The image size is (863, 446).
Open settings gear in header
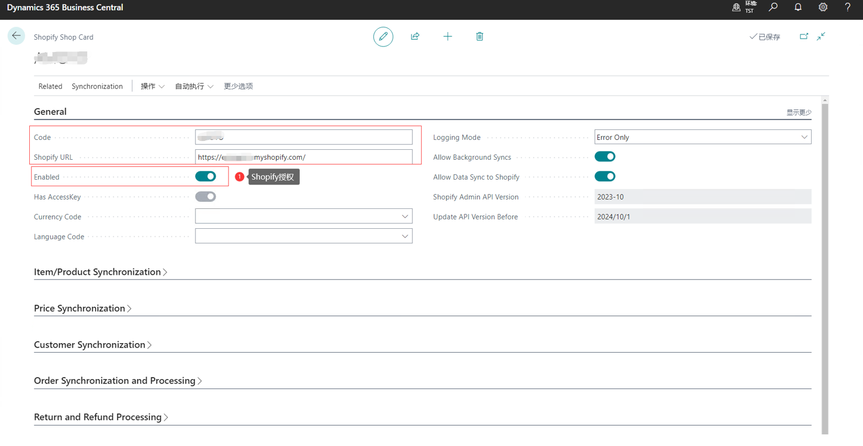pos(823,7)
